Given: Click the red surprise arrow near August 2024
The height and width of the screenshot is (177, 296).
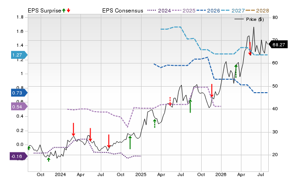Looking at the screenshot, I should (109, 141).
